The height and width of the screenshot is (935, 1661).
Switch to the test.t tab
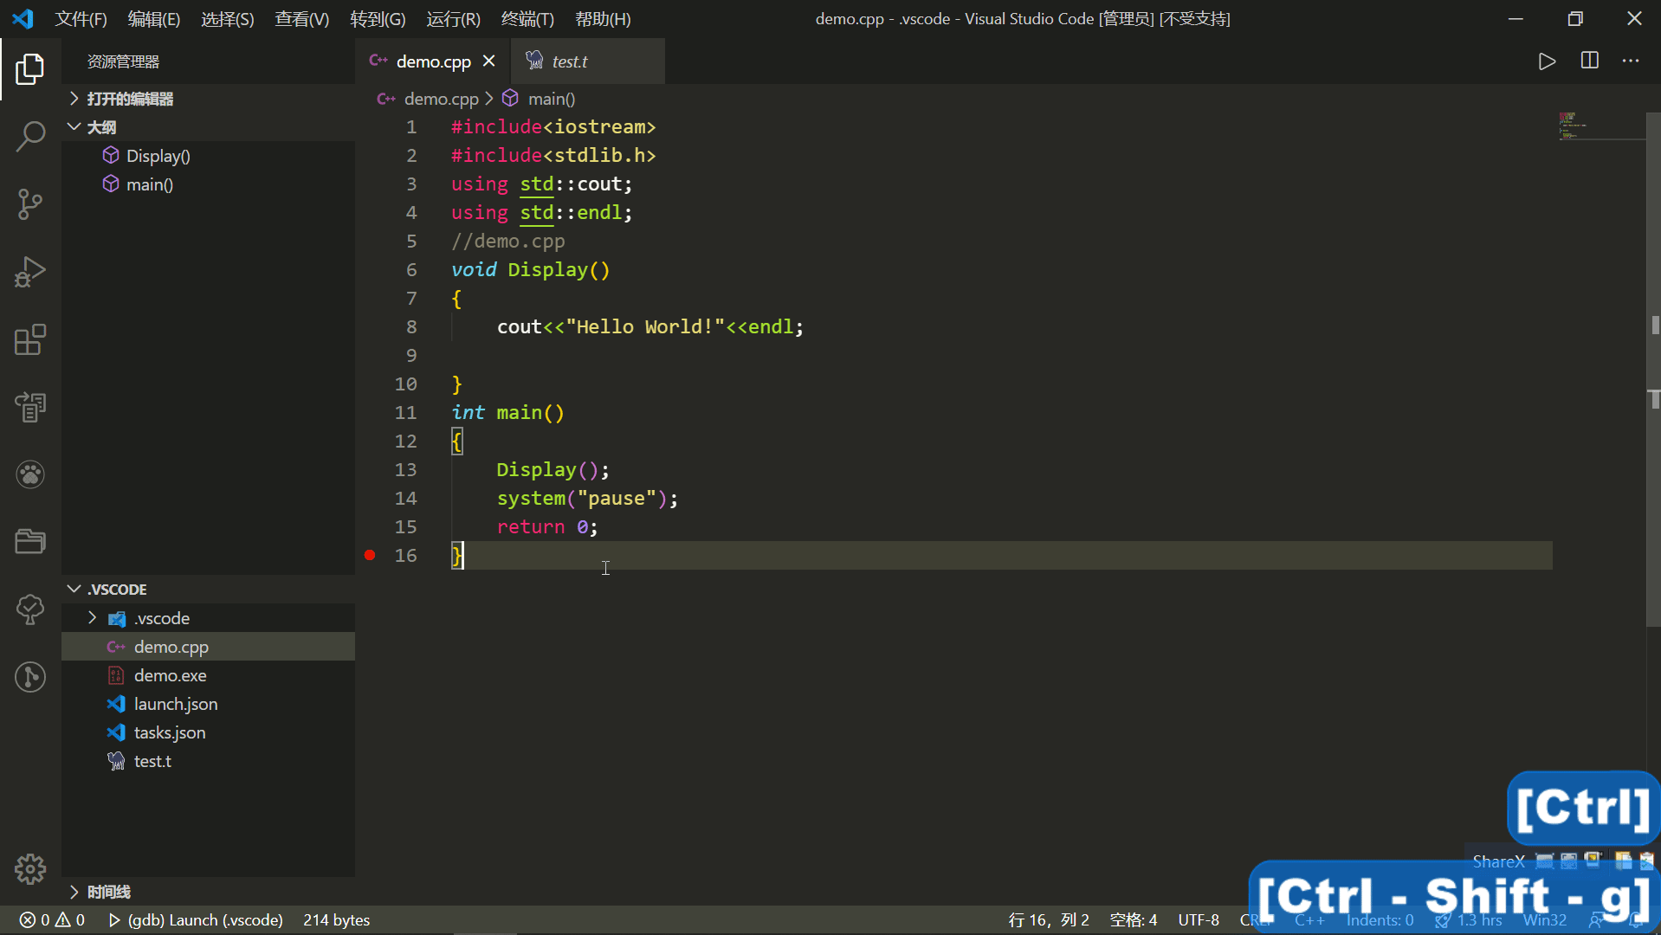point(588,61)
